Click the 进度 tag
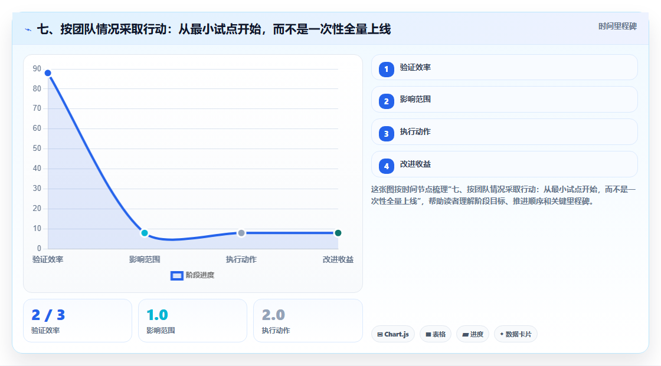 [473, 334]
